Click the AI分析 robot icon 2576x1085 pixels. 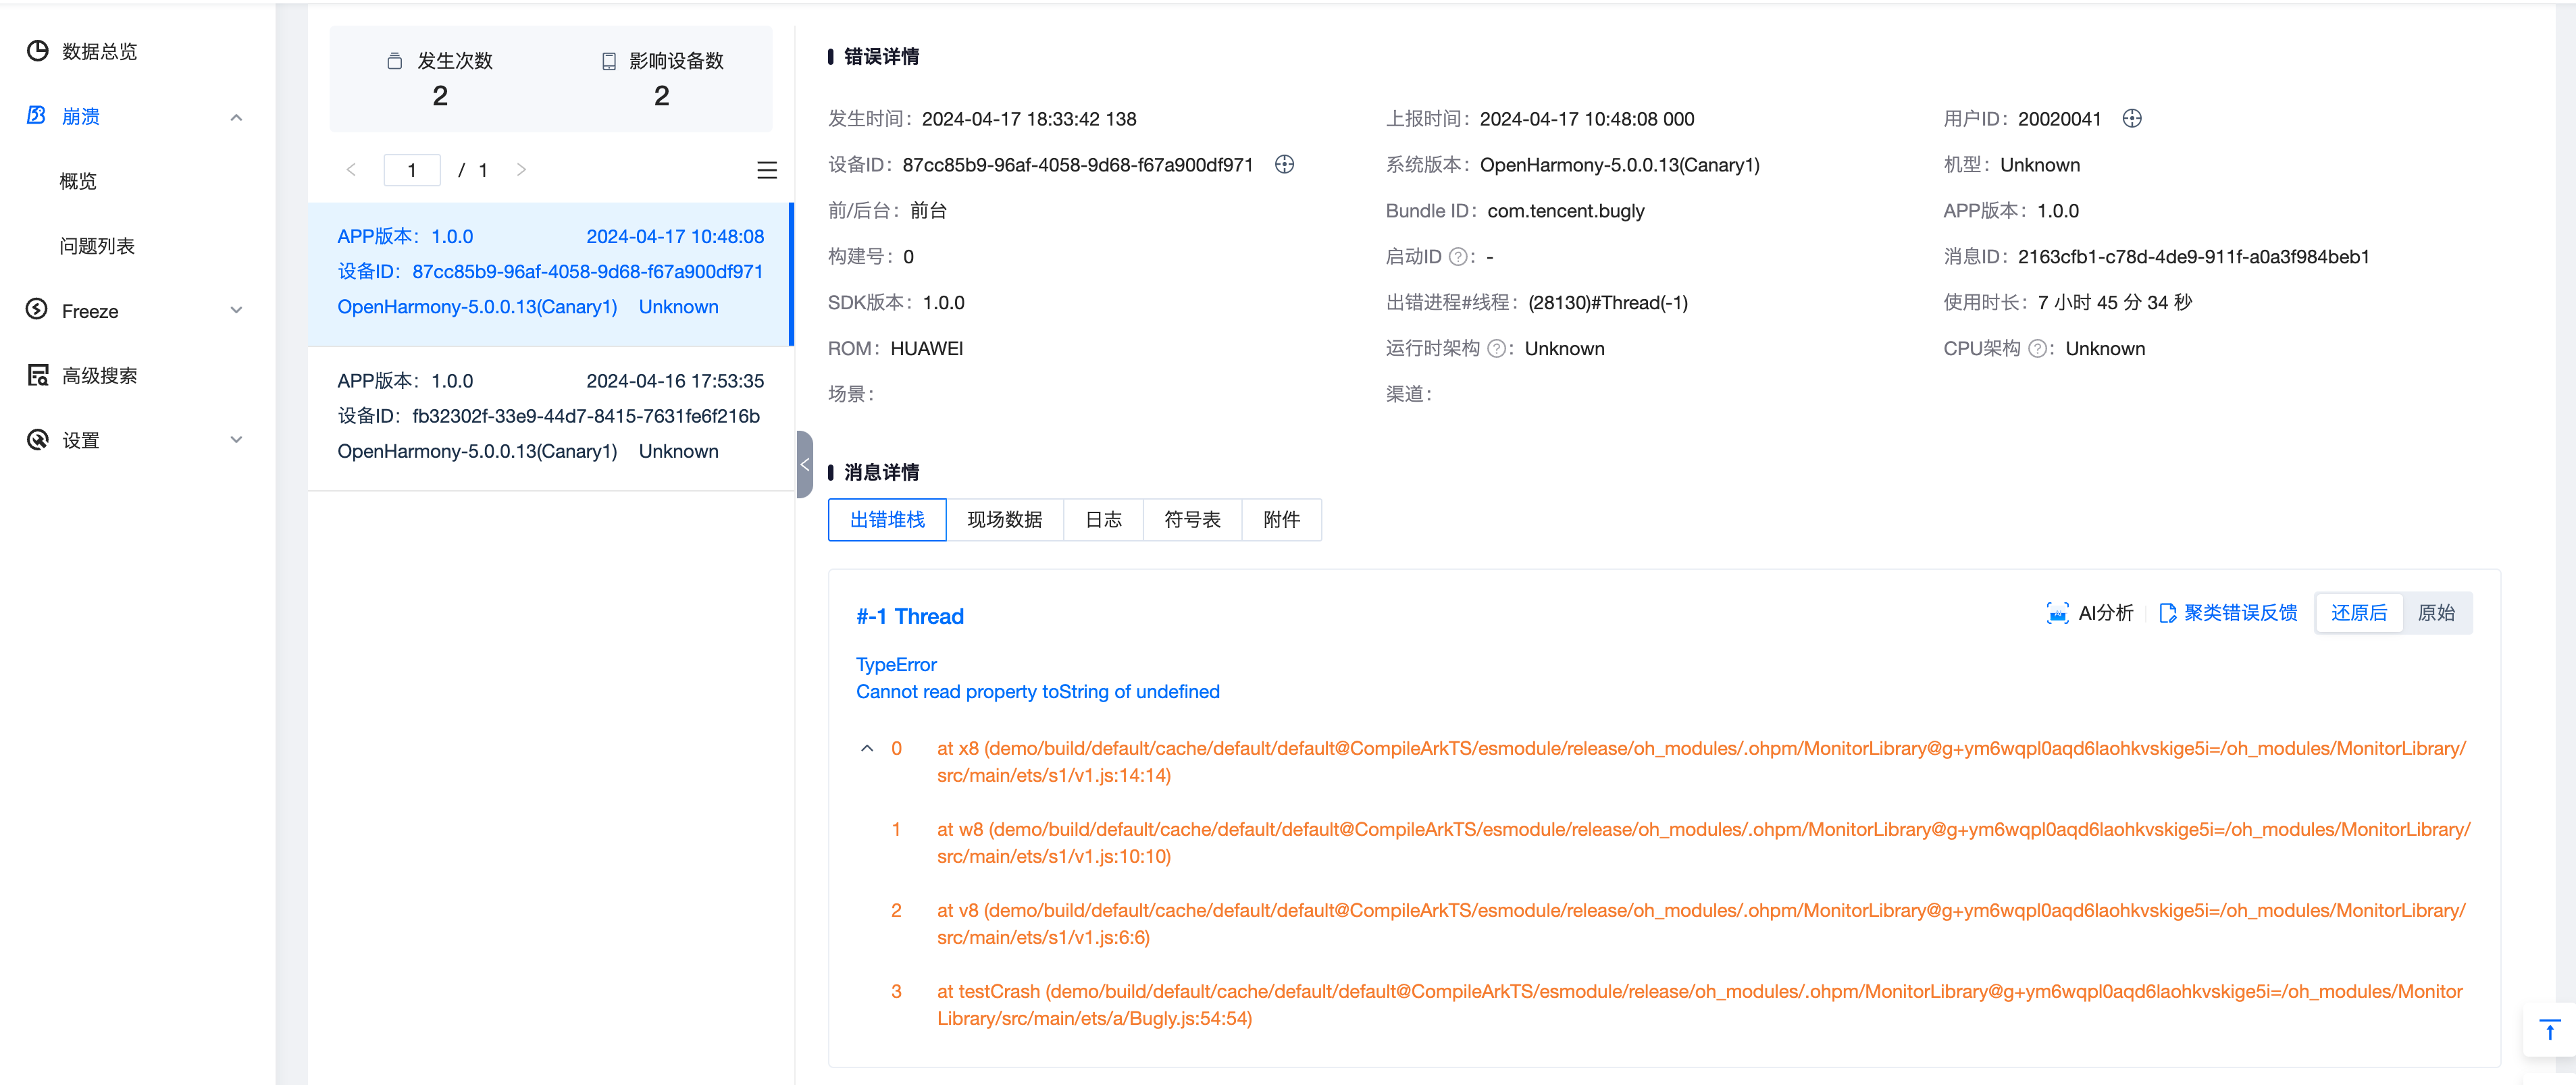2057,613
